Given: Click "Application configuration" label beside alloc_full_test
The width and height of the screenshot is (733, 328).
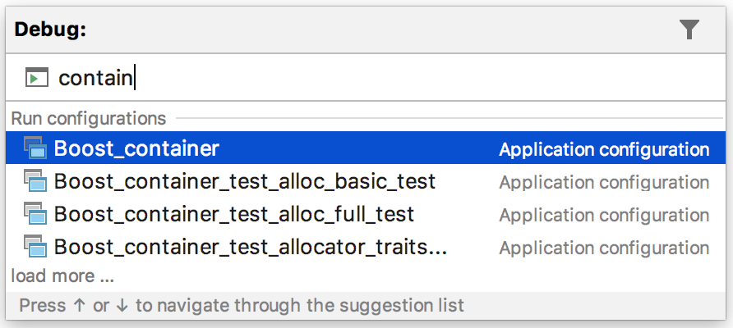Looking at the screenshot, I should click(x=604, y=215).
